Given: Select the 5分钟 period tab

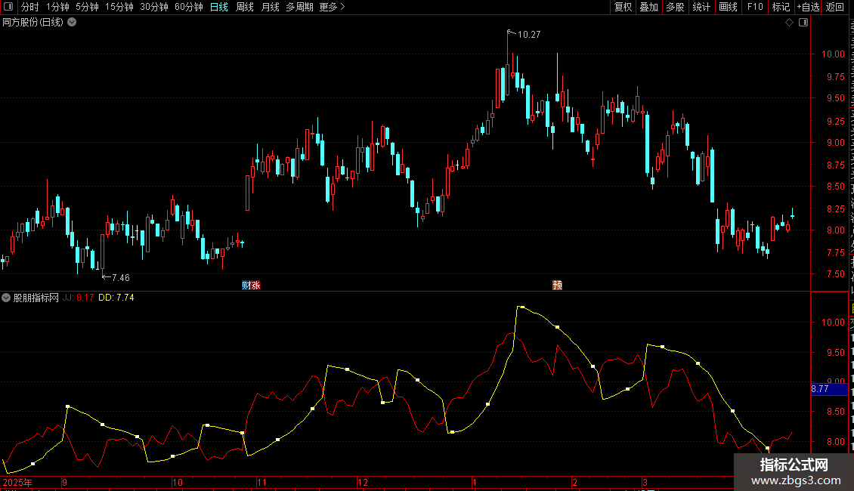Looking at the screenshot, I should point(87,7).
